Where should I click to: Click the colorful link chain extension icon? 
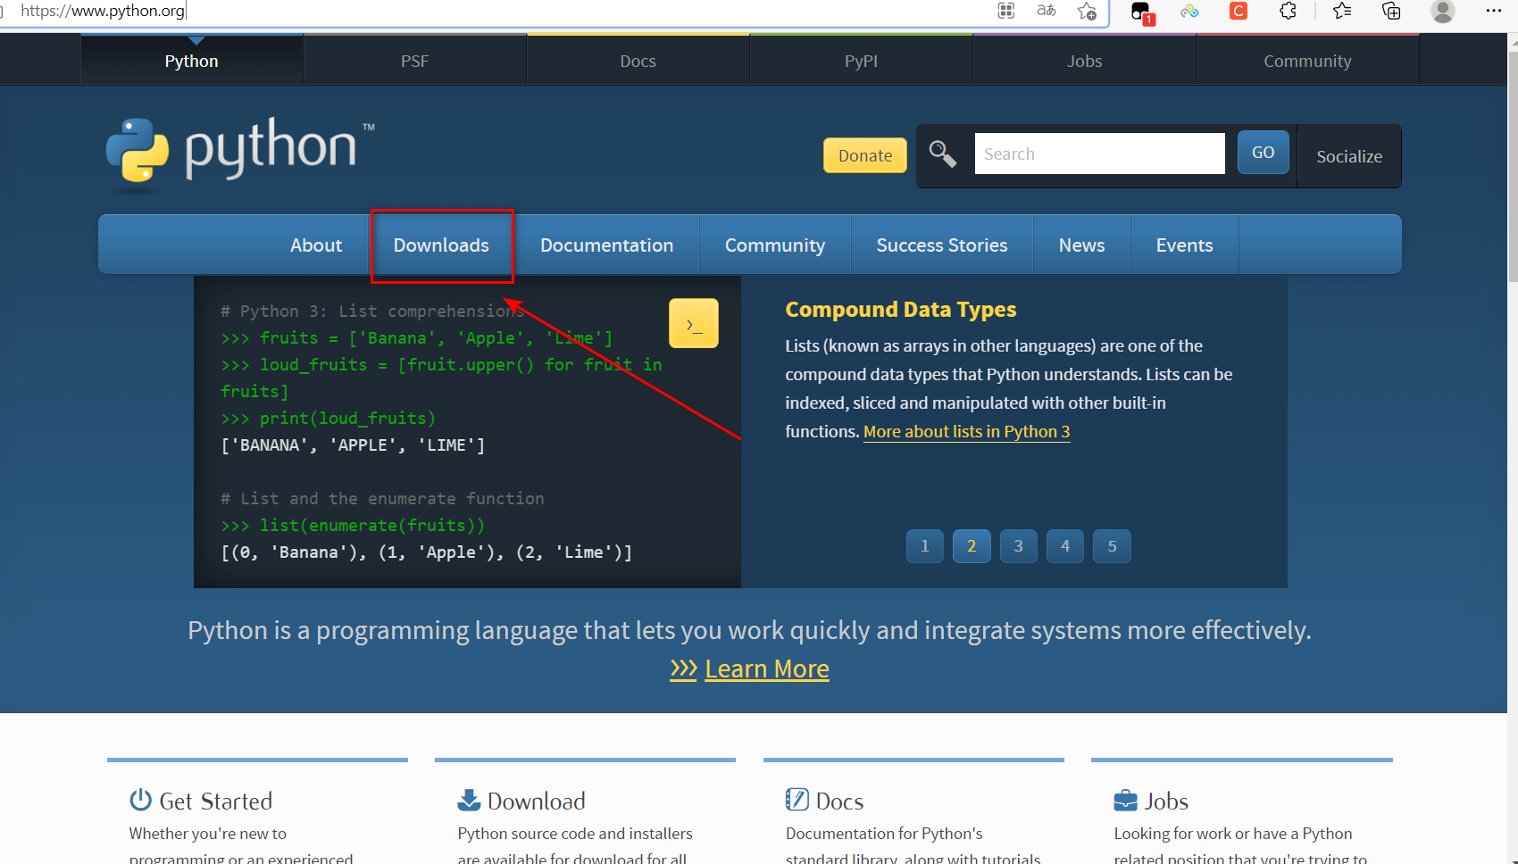click(x=1189, y=11)
